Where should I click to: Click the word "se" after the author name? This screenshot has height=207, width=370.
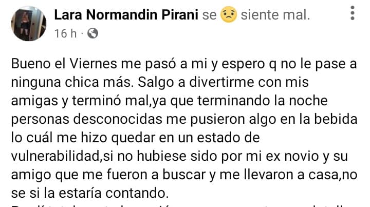(209, 15)
